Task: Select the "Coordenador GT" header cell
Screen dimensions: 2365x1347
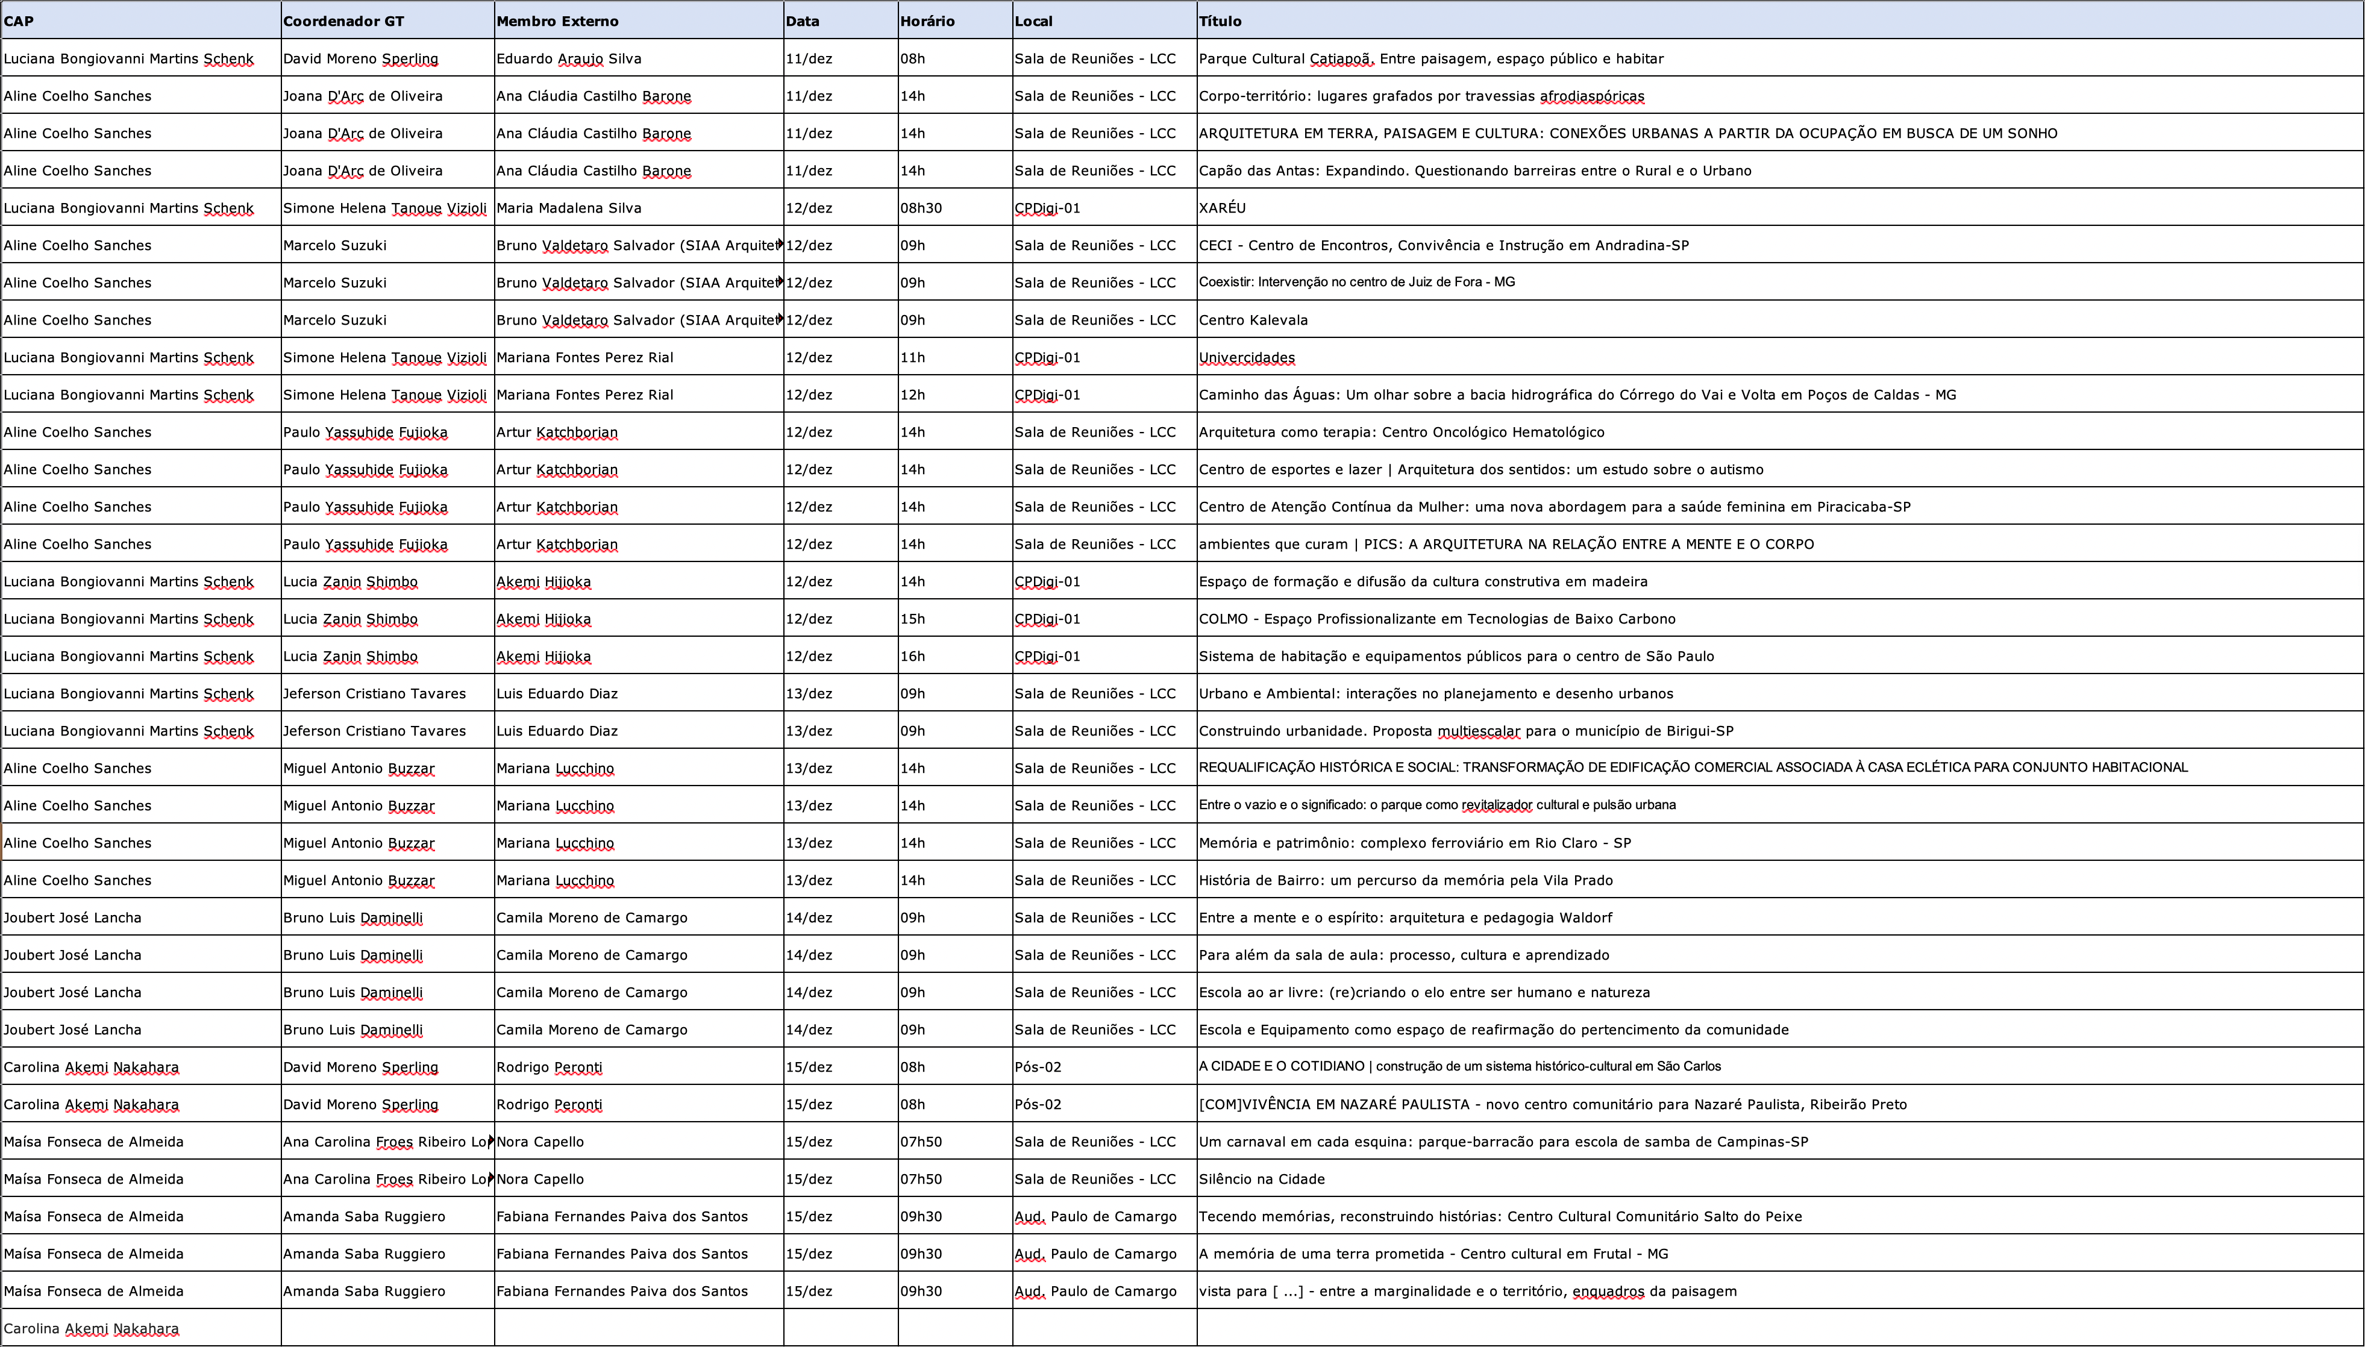Action: click(387, 20)
